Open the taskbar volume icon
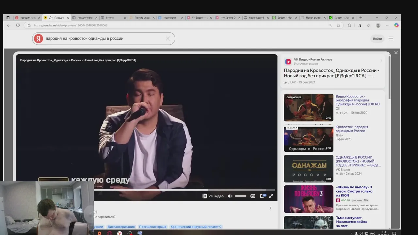 pyautogui.click(x=361, y=233)
